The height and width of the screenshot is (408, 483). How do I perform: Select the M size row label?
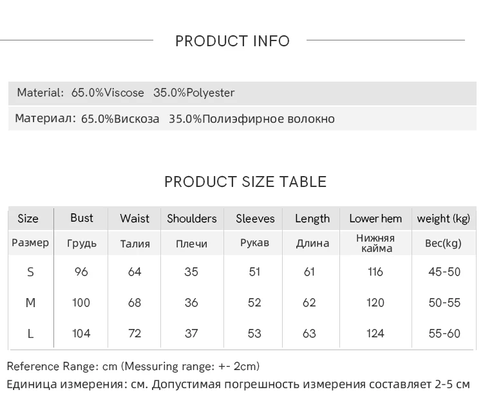30,303
